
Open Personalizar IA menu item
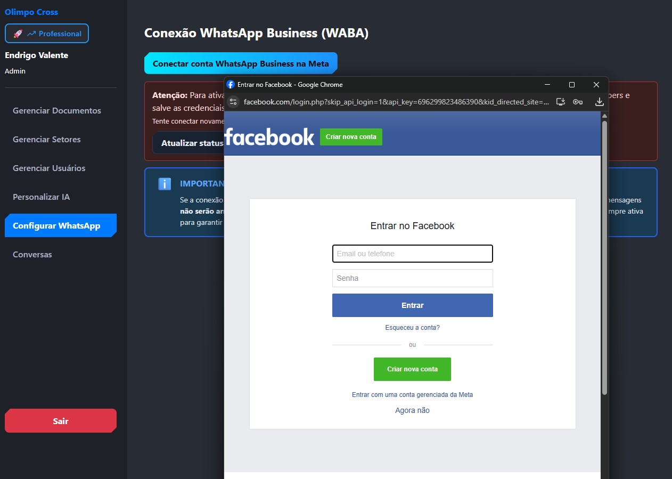click(x=42, y=197)
